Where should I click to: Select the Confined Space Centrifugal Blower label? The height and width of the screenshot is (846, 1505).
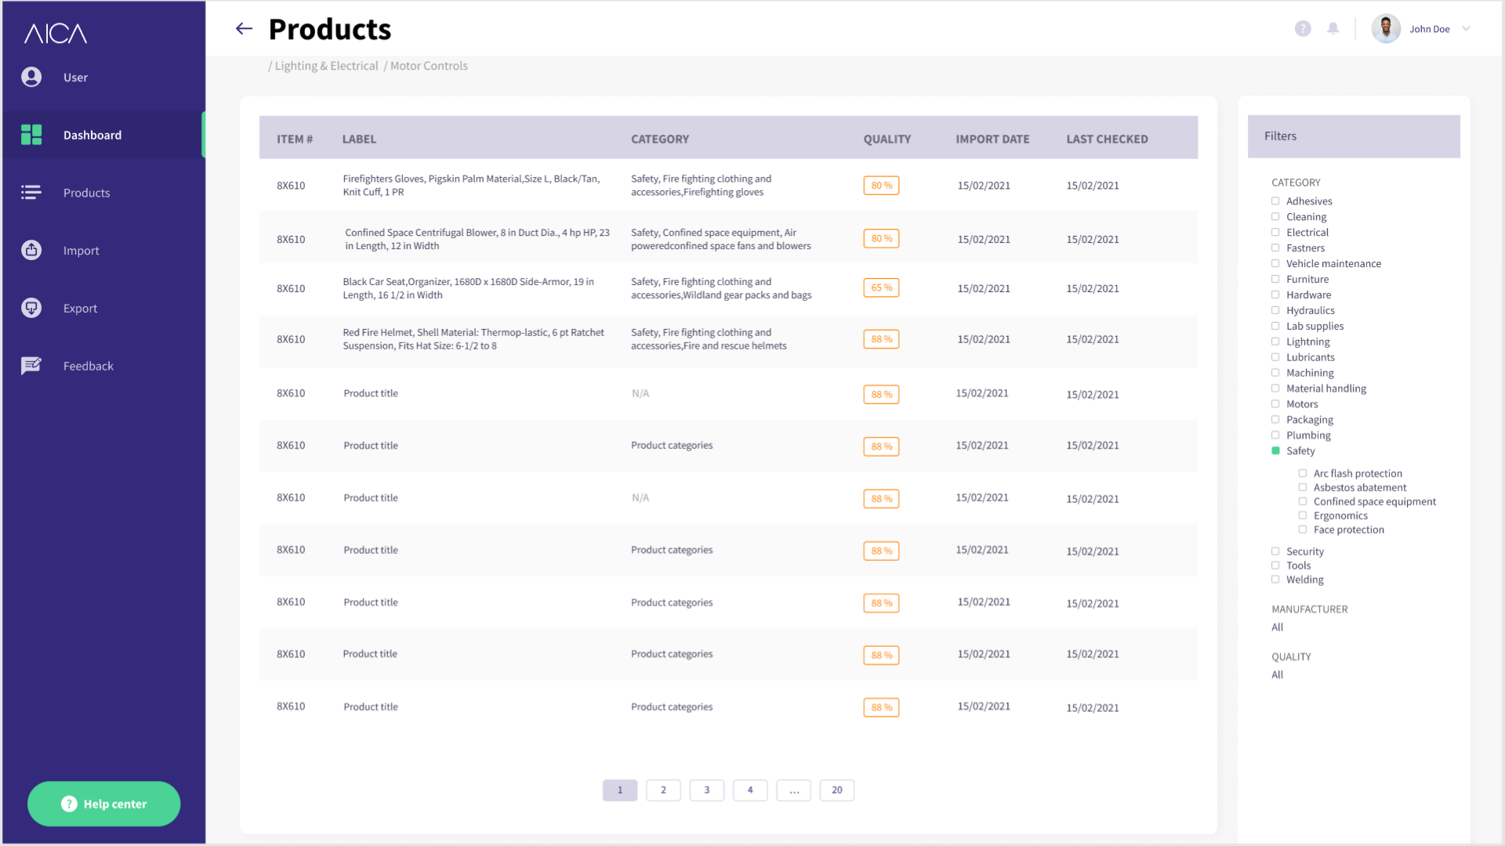[477, 239]
